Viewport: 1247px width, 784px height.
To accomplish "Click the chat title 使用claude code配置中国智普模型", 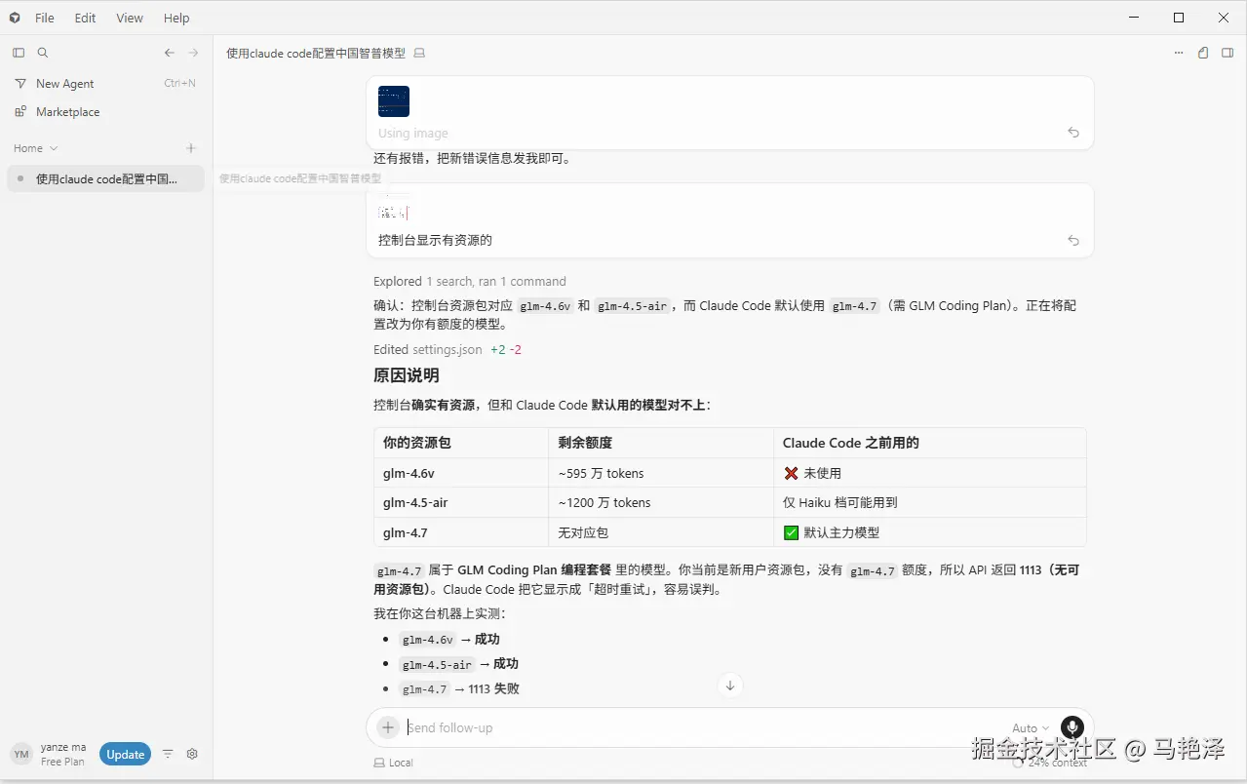I will click(316, 53).
